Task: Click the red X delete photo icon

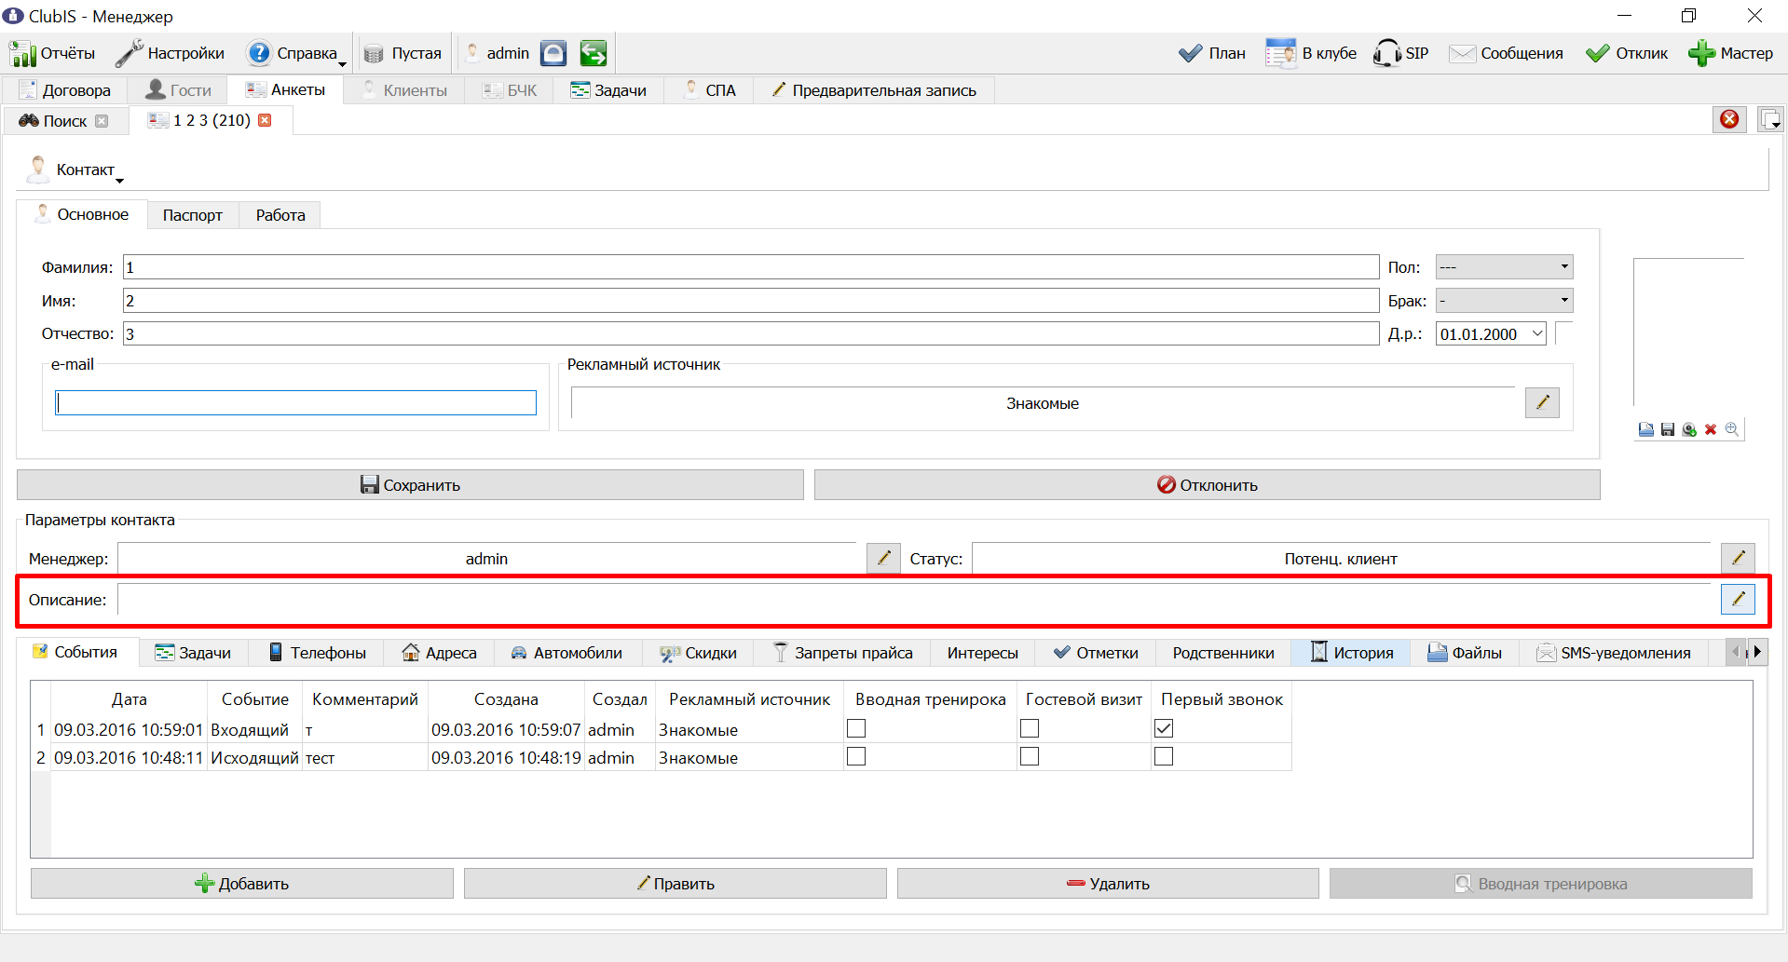Action: click(1711, 429)
